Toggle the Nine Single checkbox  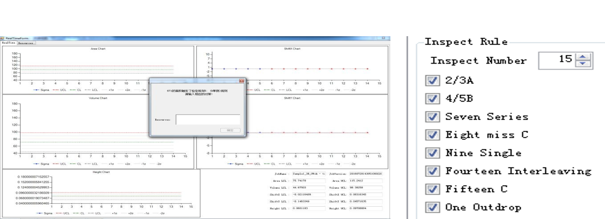432,153
